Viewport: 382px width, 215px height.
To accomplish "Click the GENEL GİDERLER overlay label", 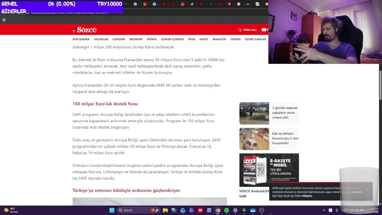I will click(x=14, y=7).
